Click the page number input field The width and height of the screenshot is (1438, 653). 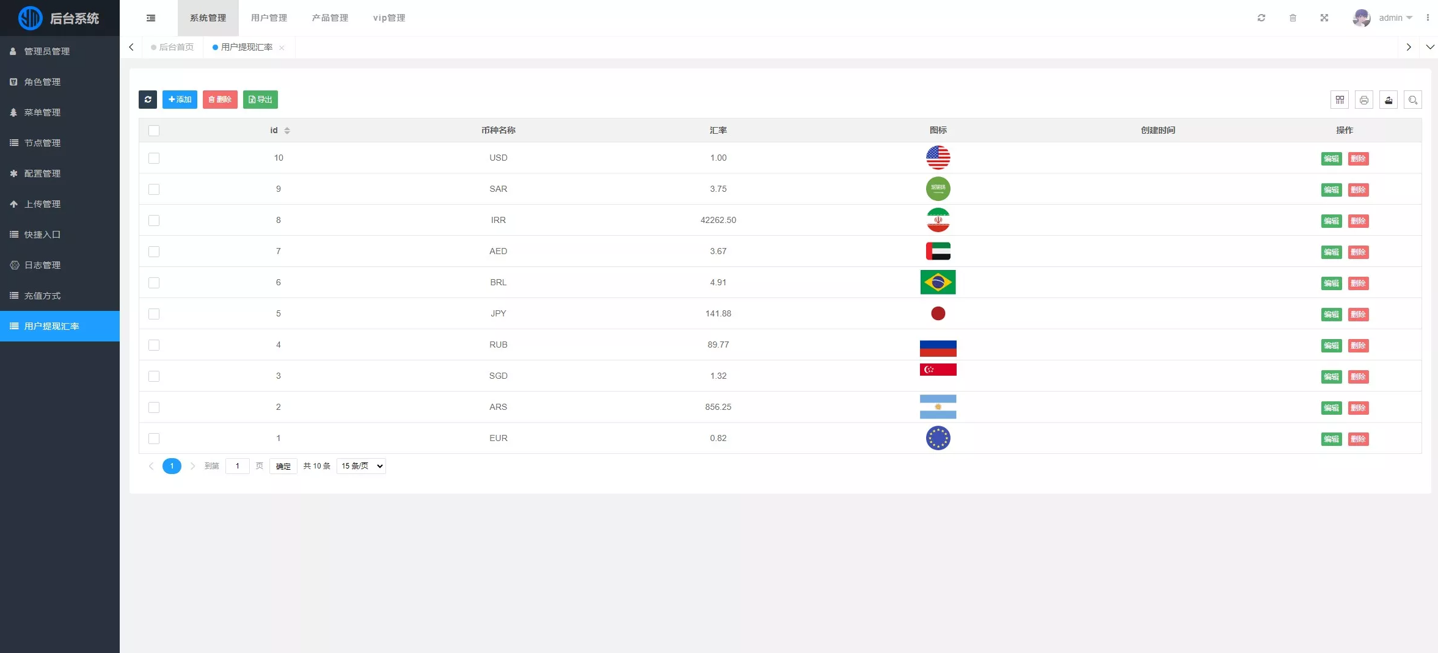click(x=238, y=466)
